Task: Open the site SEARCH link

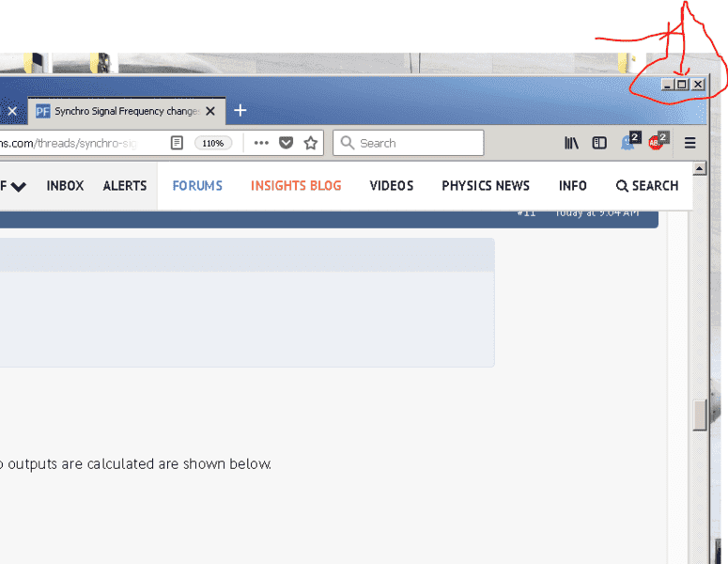Action: [647, 186]
